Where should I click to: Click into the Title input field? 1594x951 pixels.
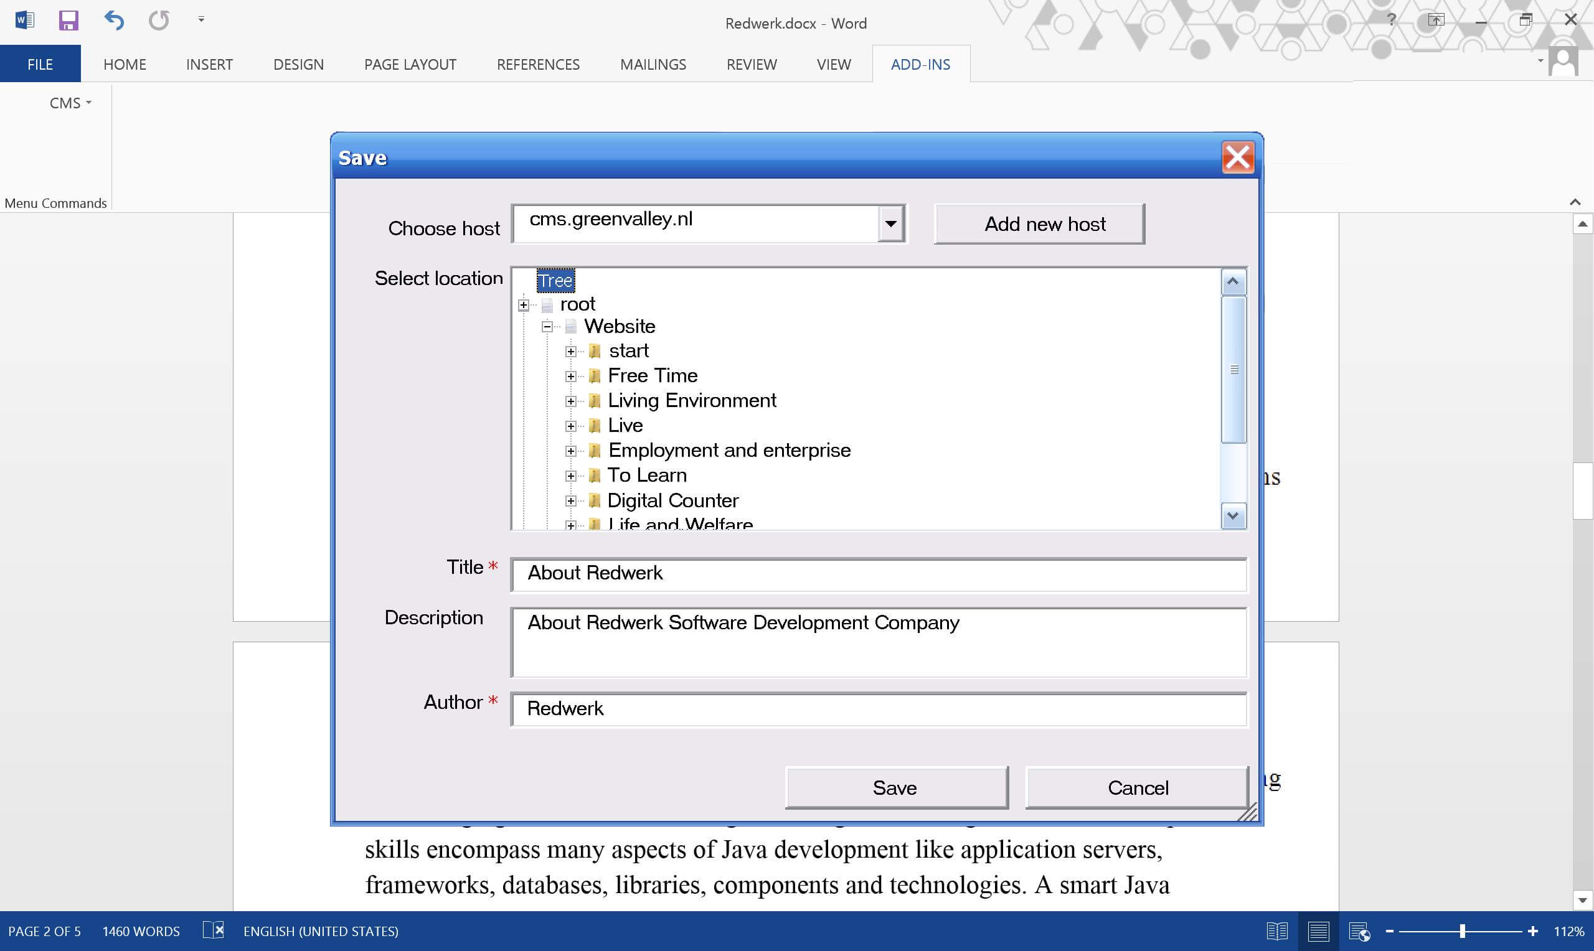(x=879, y=574)
